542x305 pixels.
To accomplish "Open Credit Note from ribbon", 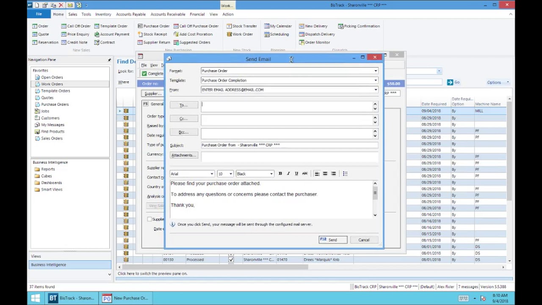I will coord(74,42).
